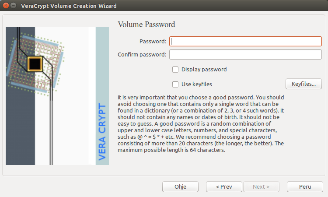The height and width of the screenshot is (197, 328).
Task: Close the Volume Creation Wizard window
Action: (6, 6)
